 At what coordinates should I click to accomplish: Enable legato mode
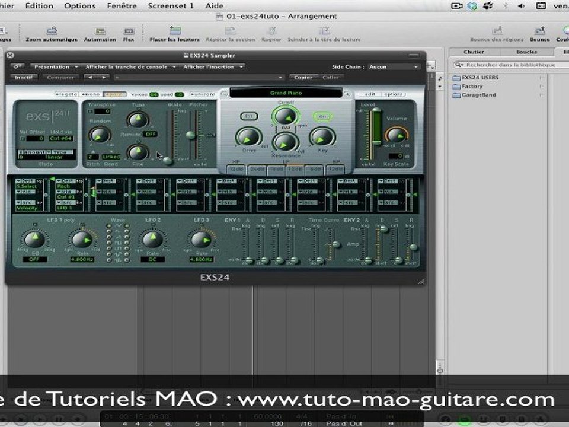tap(66, 94)
